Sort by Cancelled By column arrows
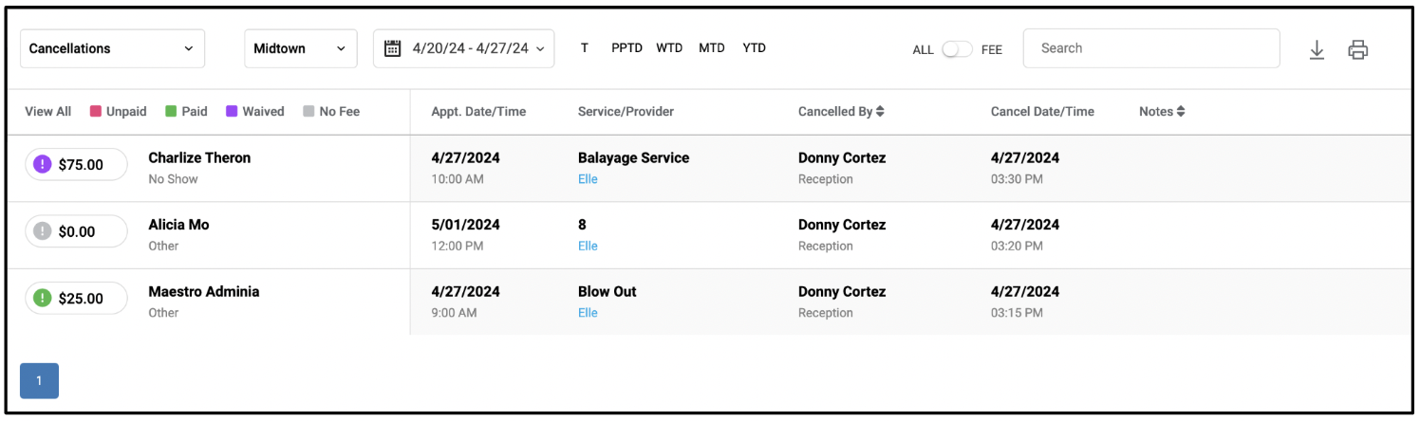Viewport: 1420px width, 421px height. (x=880, y=112)
